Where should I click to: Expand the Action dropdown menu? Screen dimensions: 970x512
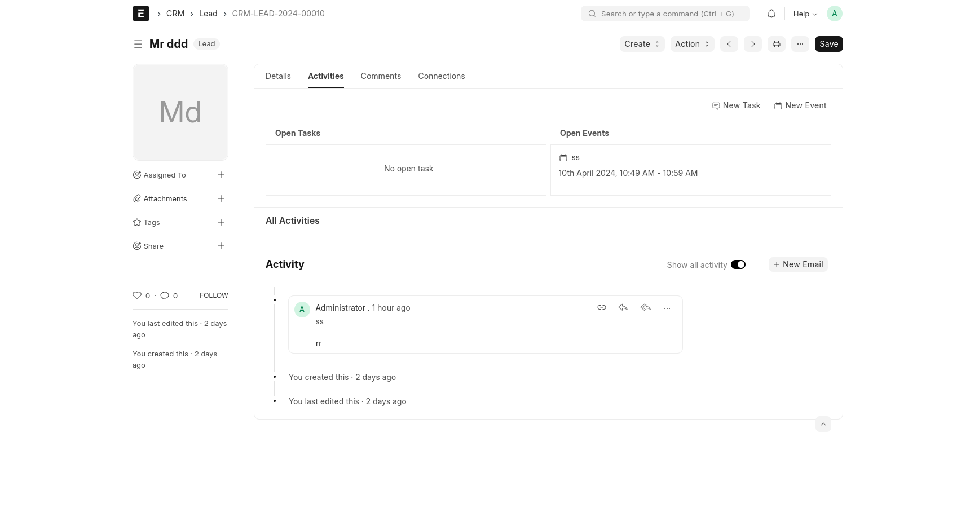[692, 44]
